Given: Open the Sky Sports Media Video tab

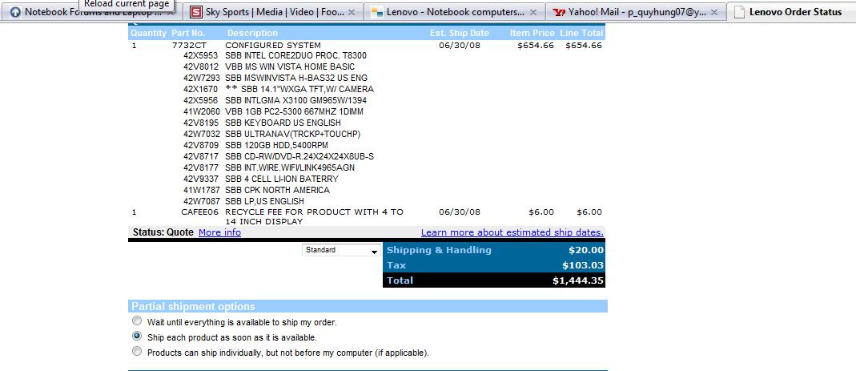Looking at the screenshot, I should click(x=274, y=12).
